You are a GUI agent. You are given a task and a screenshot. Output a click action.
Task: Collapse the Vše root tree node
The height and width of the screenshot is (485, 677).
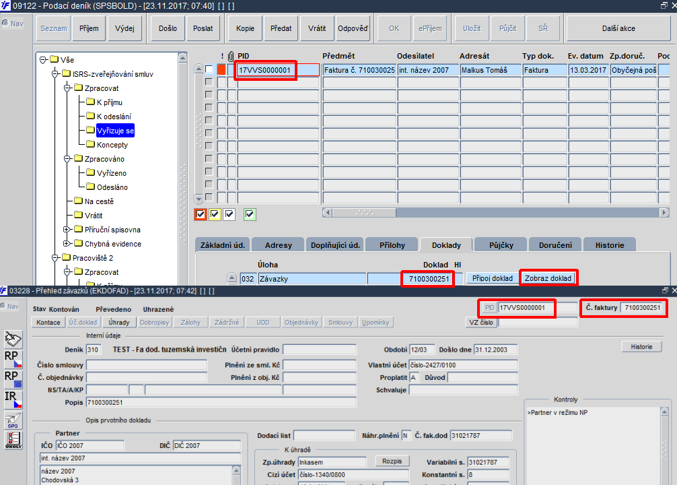(x=43, y=60)
